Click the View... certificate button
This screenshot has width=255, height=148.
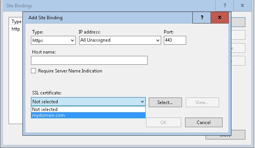tap(202, 102)
